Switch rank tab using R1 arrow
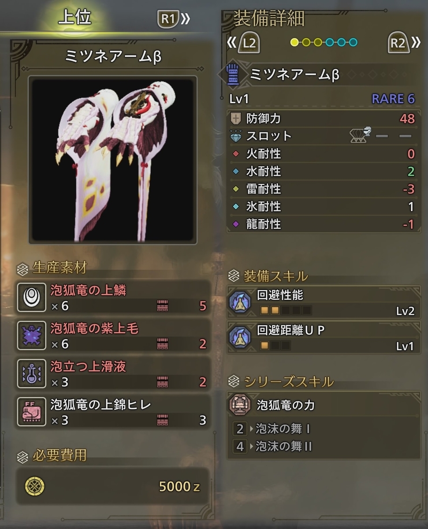Screen dimensions: 428x529 pyautogui.click(x=174, y=19)
